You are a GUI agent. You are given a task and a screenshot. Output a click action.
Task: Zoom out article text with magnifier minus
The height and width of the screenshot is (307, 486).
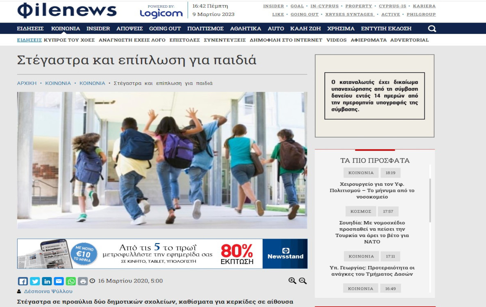point(303,281)
